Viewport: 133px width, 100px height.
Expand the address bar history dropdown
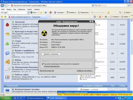click(93, 6)
